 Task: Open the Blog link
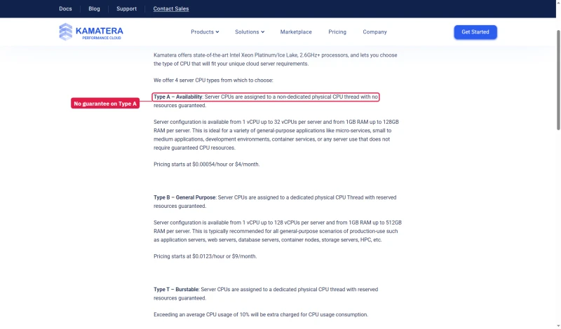tap(94, 8)
